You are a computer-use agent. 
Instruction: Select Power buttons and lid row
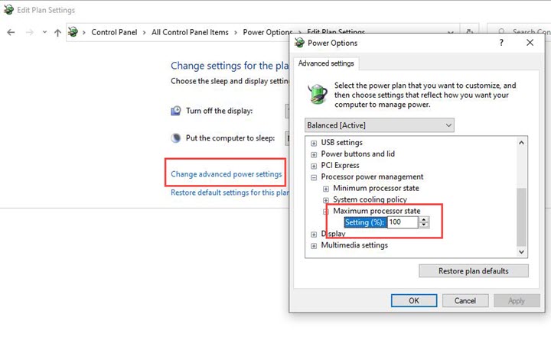click(x=357, y=154)
